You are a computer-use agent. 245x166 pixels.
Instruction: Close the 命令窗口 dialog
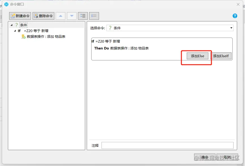[238, 4]
